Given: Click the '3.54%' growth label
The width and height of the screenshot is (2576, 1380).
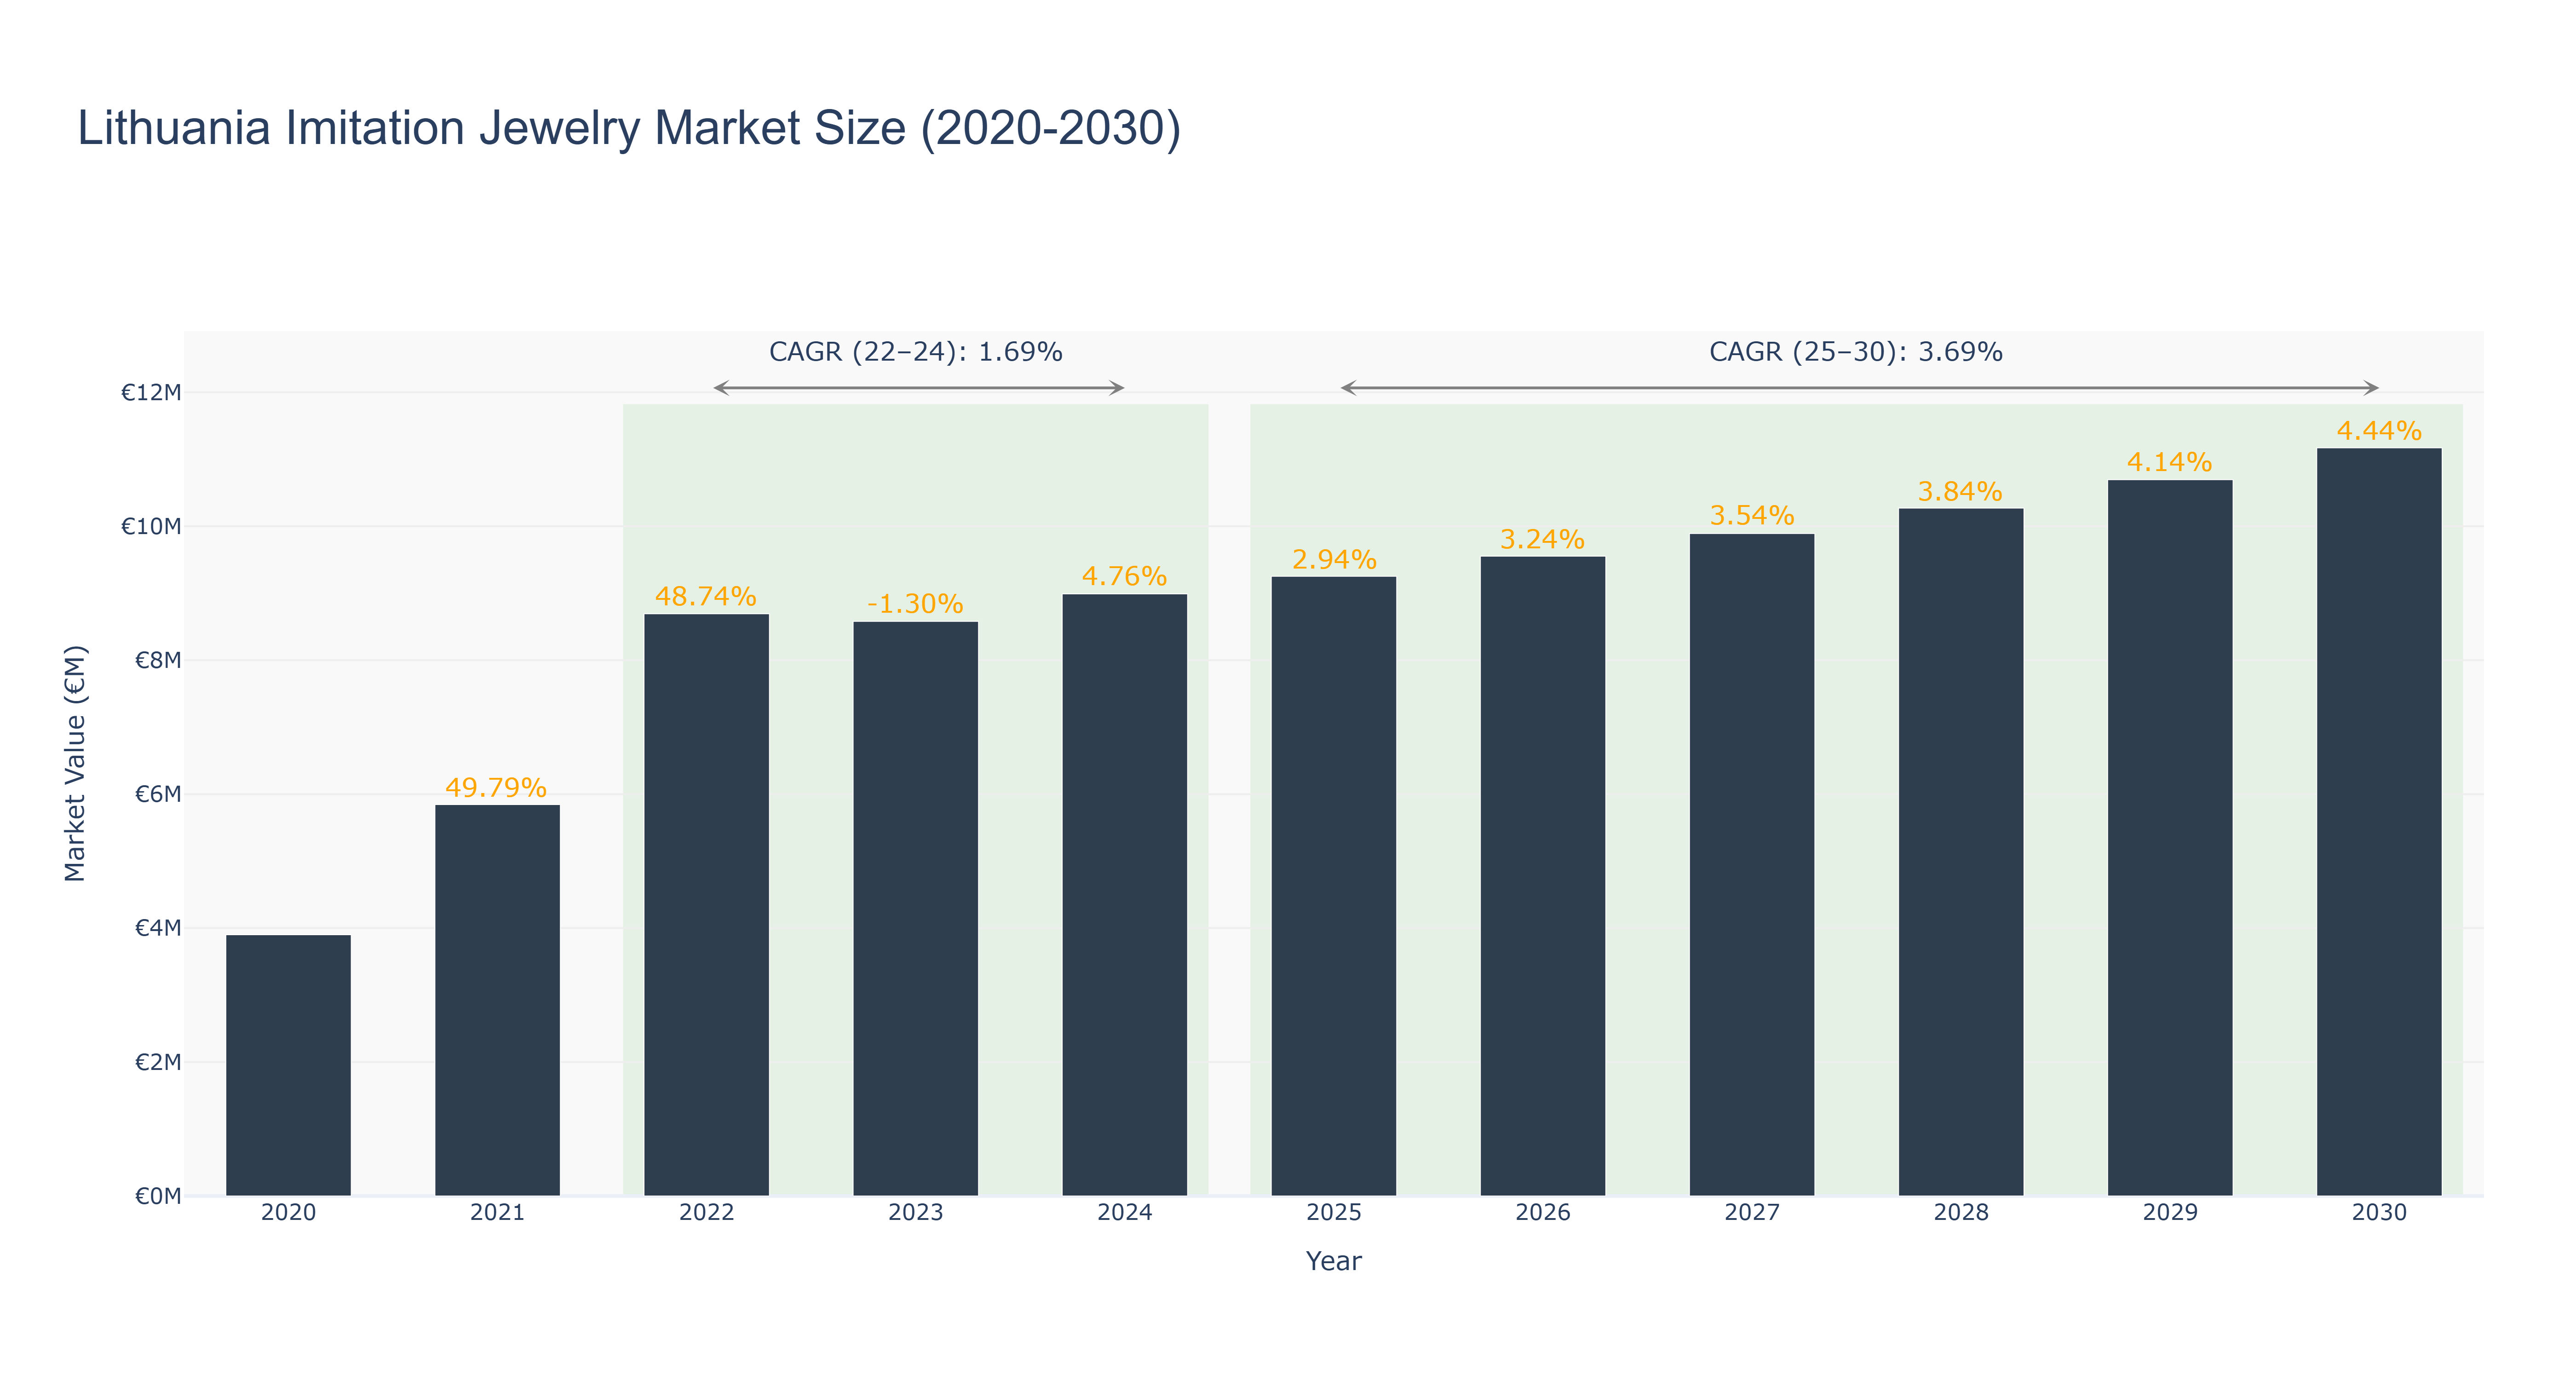Looking at the screenshot, I should pos(1752,515).
